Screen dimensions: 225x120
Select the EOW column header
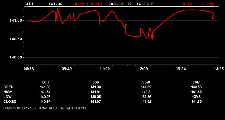coord(146,82)
